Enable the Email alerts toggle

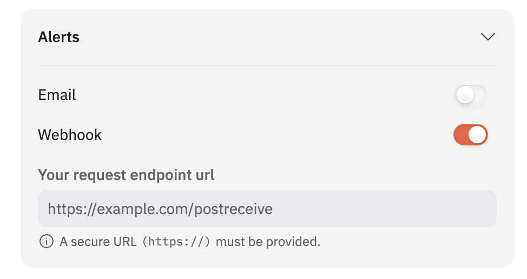471,95
